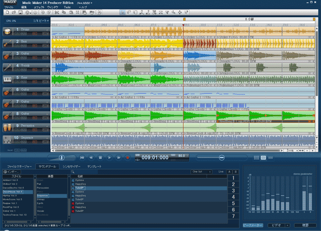Viewport: 321px width, 231px height.
Task: Open the dropdown arrow beside the fourth toolbar icon
Action: [30, 13]
